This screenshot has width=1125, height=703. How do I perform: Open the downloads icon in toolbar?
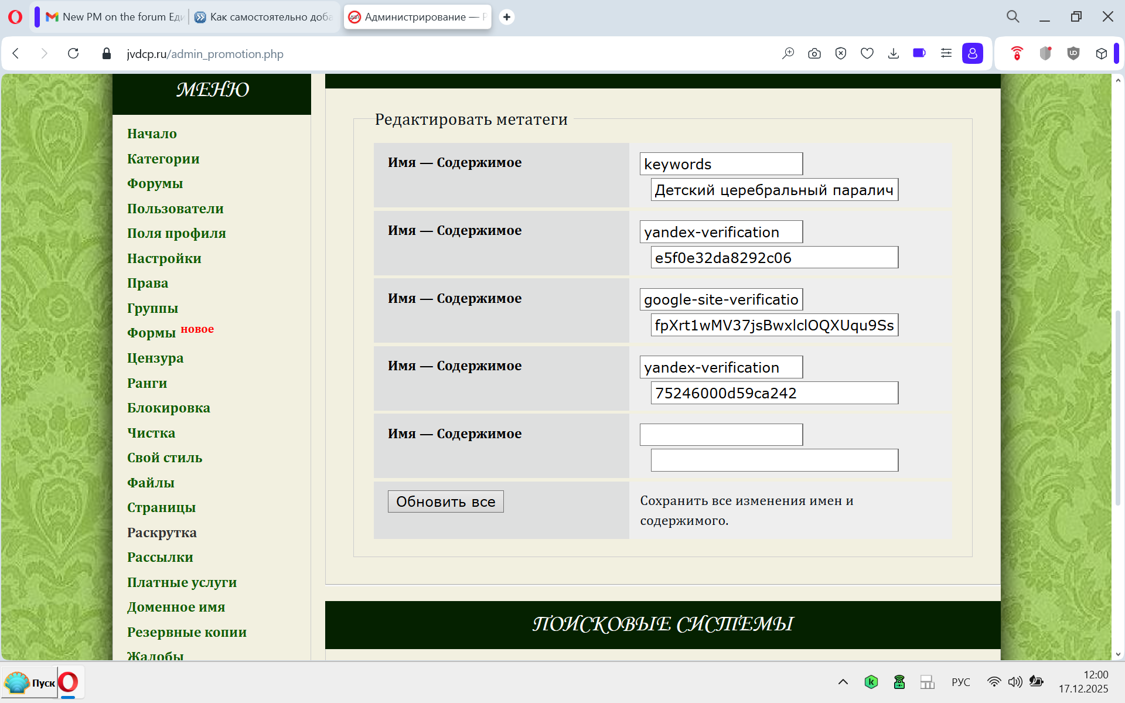[893, 53]
